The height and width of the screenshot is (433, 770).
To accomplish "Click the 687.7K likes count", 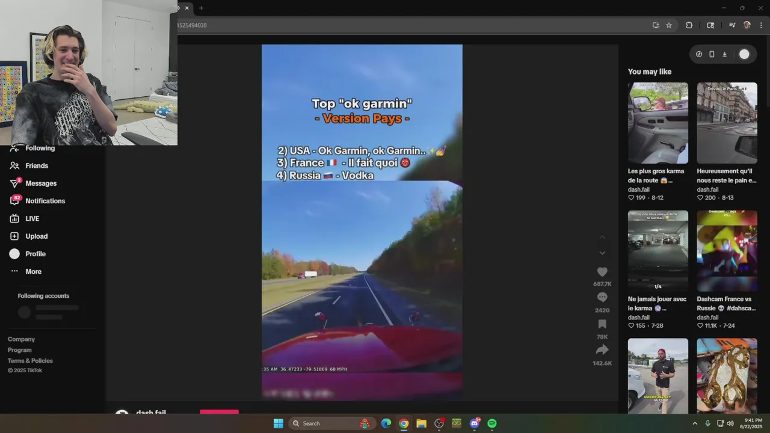I will pyautogui.click(x=602, y=284).
